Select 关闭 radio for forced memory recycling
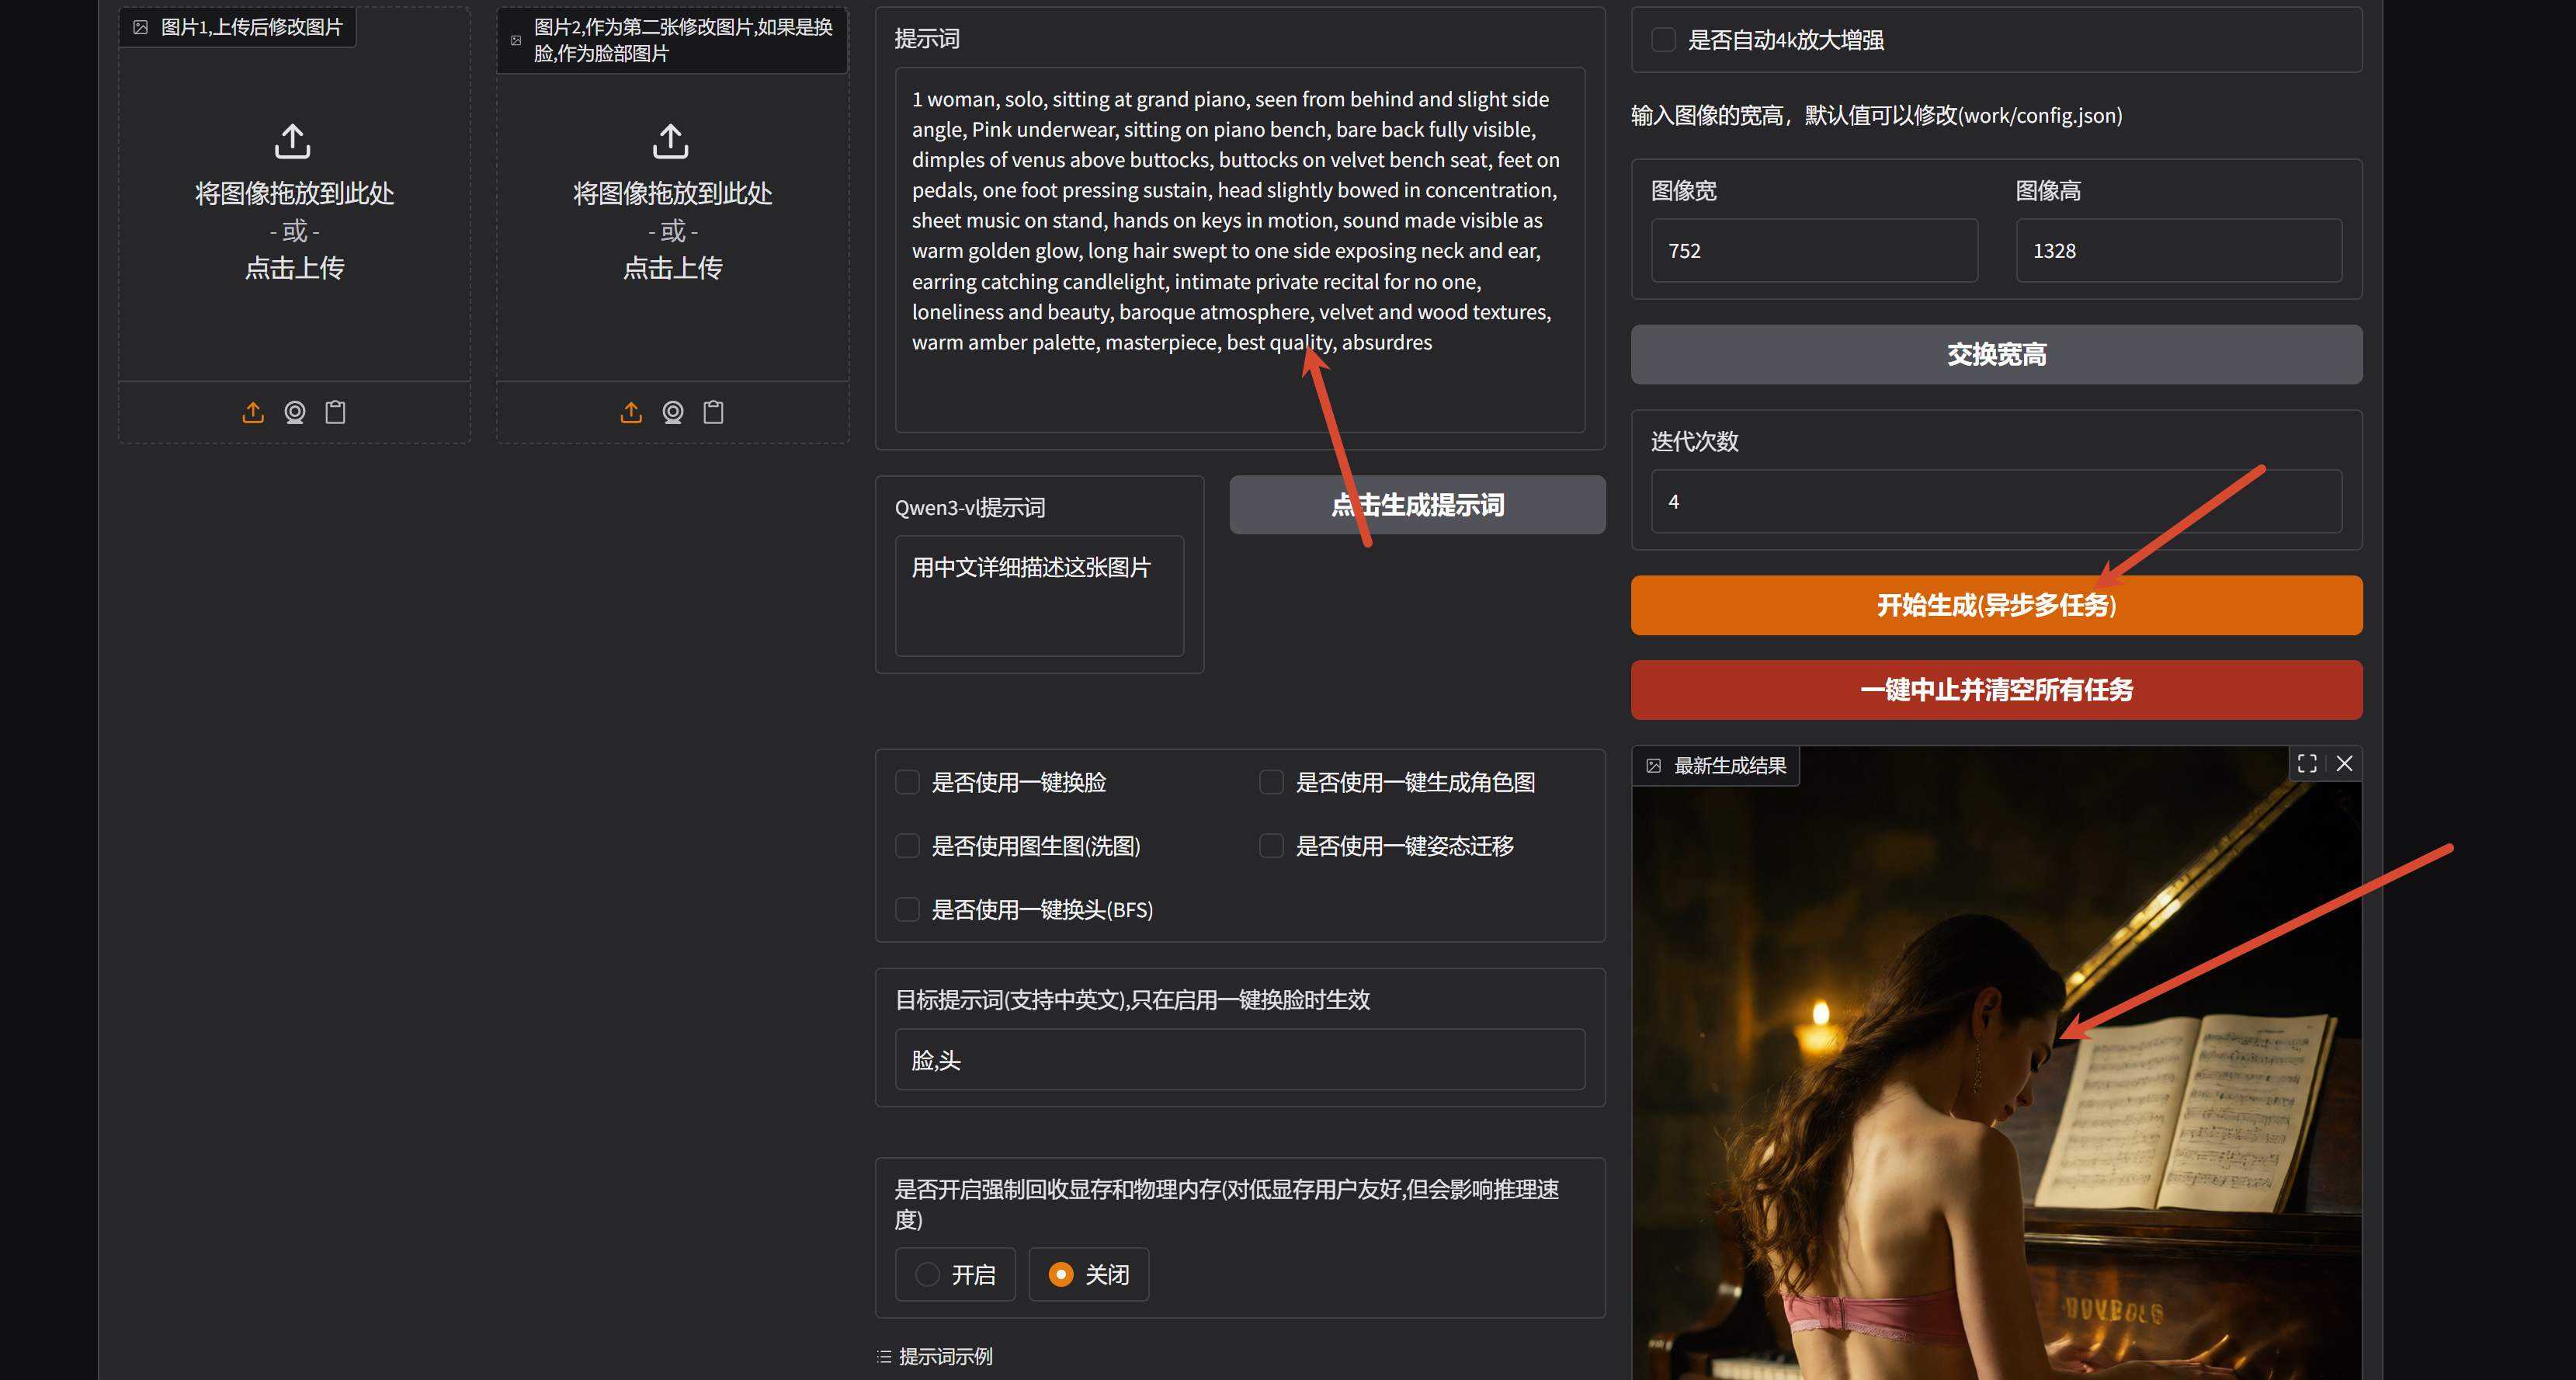2576x1380 pixels. 1061,1275
